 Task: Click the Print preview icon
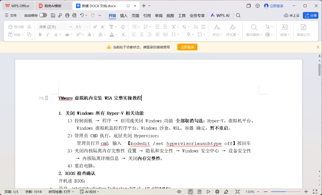(74, 16)
